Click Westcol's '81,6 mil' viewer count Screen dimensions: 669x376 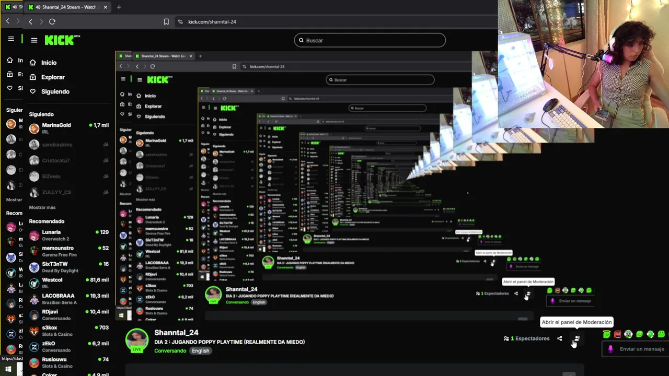97,280
